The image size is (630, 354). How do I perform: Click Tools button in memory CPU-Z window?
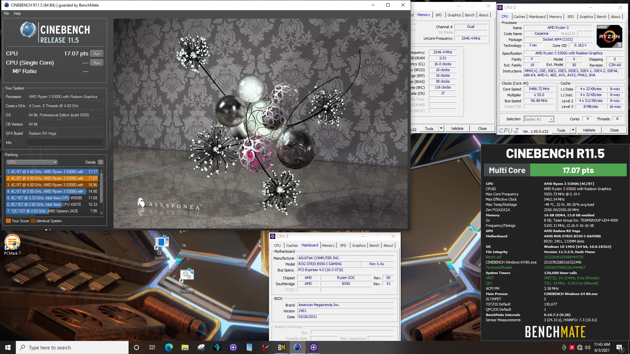pos(429,128)
